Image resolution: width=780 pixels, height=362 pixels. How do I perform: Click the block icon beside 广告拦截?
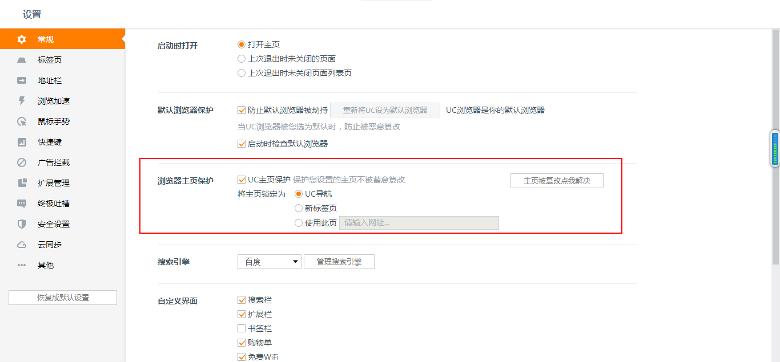22,162
